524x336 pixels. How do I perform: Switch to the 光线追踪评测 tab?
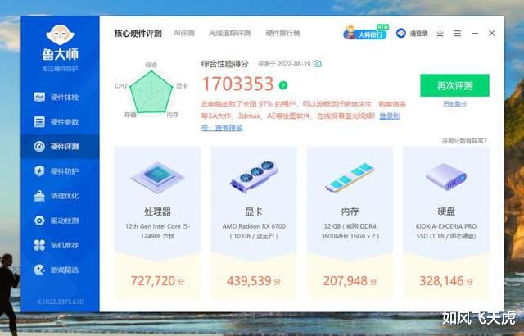tap(229, 33)
